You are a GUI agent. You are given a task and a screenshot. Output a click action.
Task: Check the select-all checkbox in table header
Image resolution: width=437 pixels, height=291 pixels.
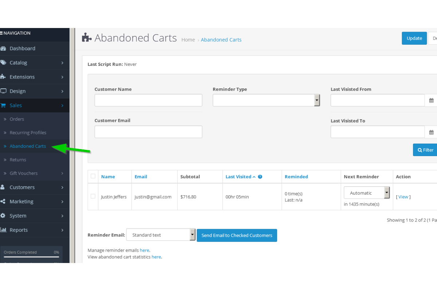93,176
